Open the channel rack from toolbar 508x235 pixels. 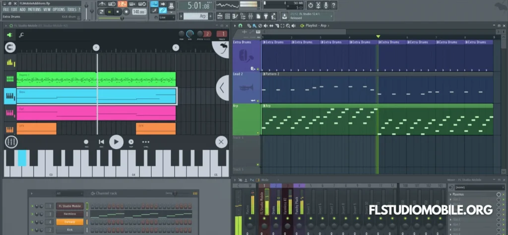227,16
